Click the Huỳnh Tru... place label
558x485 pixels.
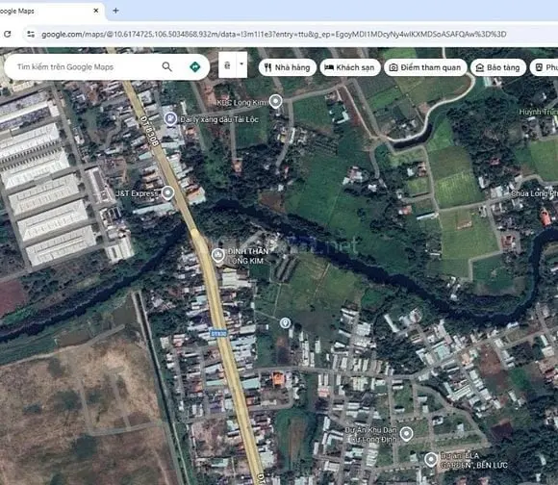pyautogui.click(x=538, y=112)
